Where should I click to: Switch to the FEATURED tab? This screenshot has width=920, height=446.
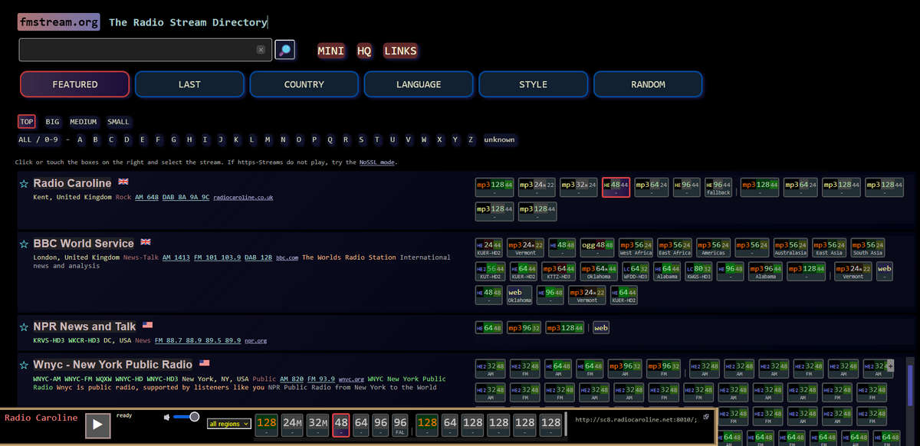coord(75,84)
